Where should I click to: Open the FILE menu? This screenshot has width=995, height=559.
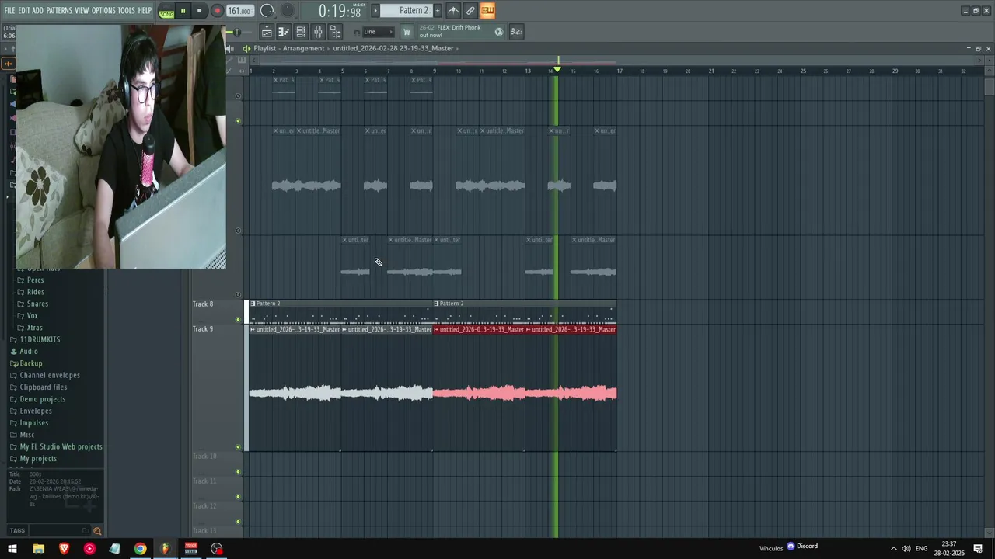pyautogui.click(x=9, y=11)
